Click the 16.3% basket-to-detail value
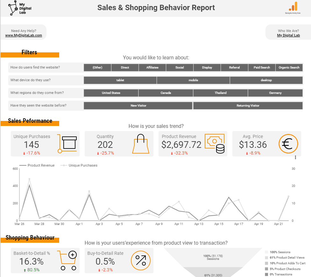 (x=31, y=261)
